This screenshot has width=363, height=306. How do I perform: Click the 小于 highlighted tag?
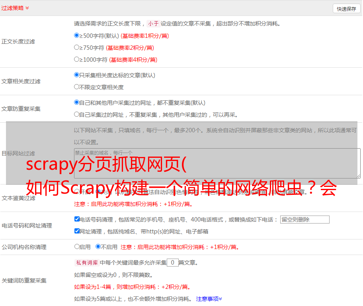pyautogui.click(x=153, y=24)
